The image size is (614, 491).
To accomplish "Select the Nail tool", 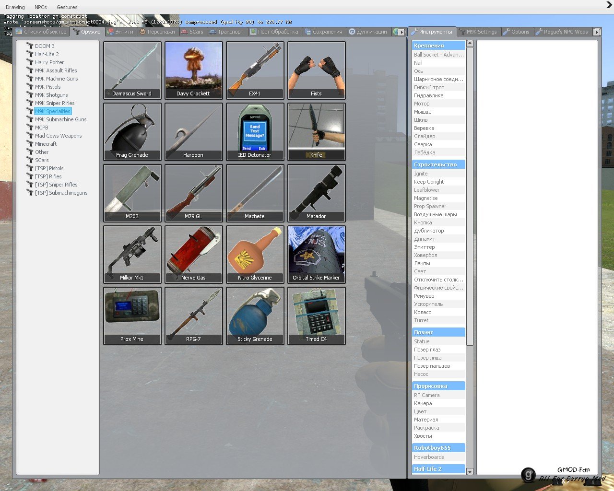I will [438, 63].
